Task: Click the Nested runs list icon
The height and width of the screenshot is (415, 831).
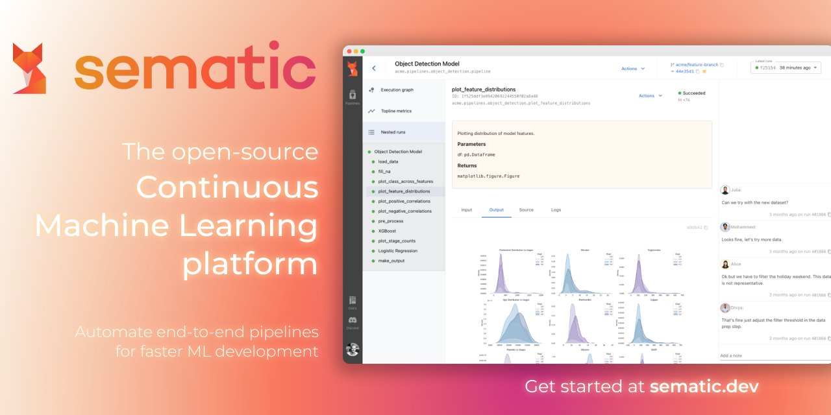Action: (371, 132)
